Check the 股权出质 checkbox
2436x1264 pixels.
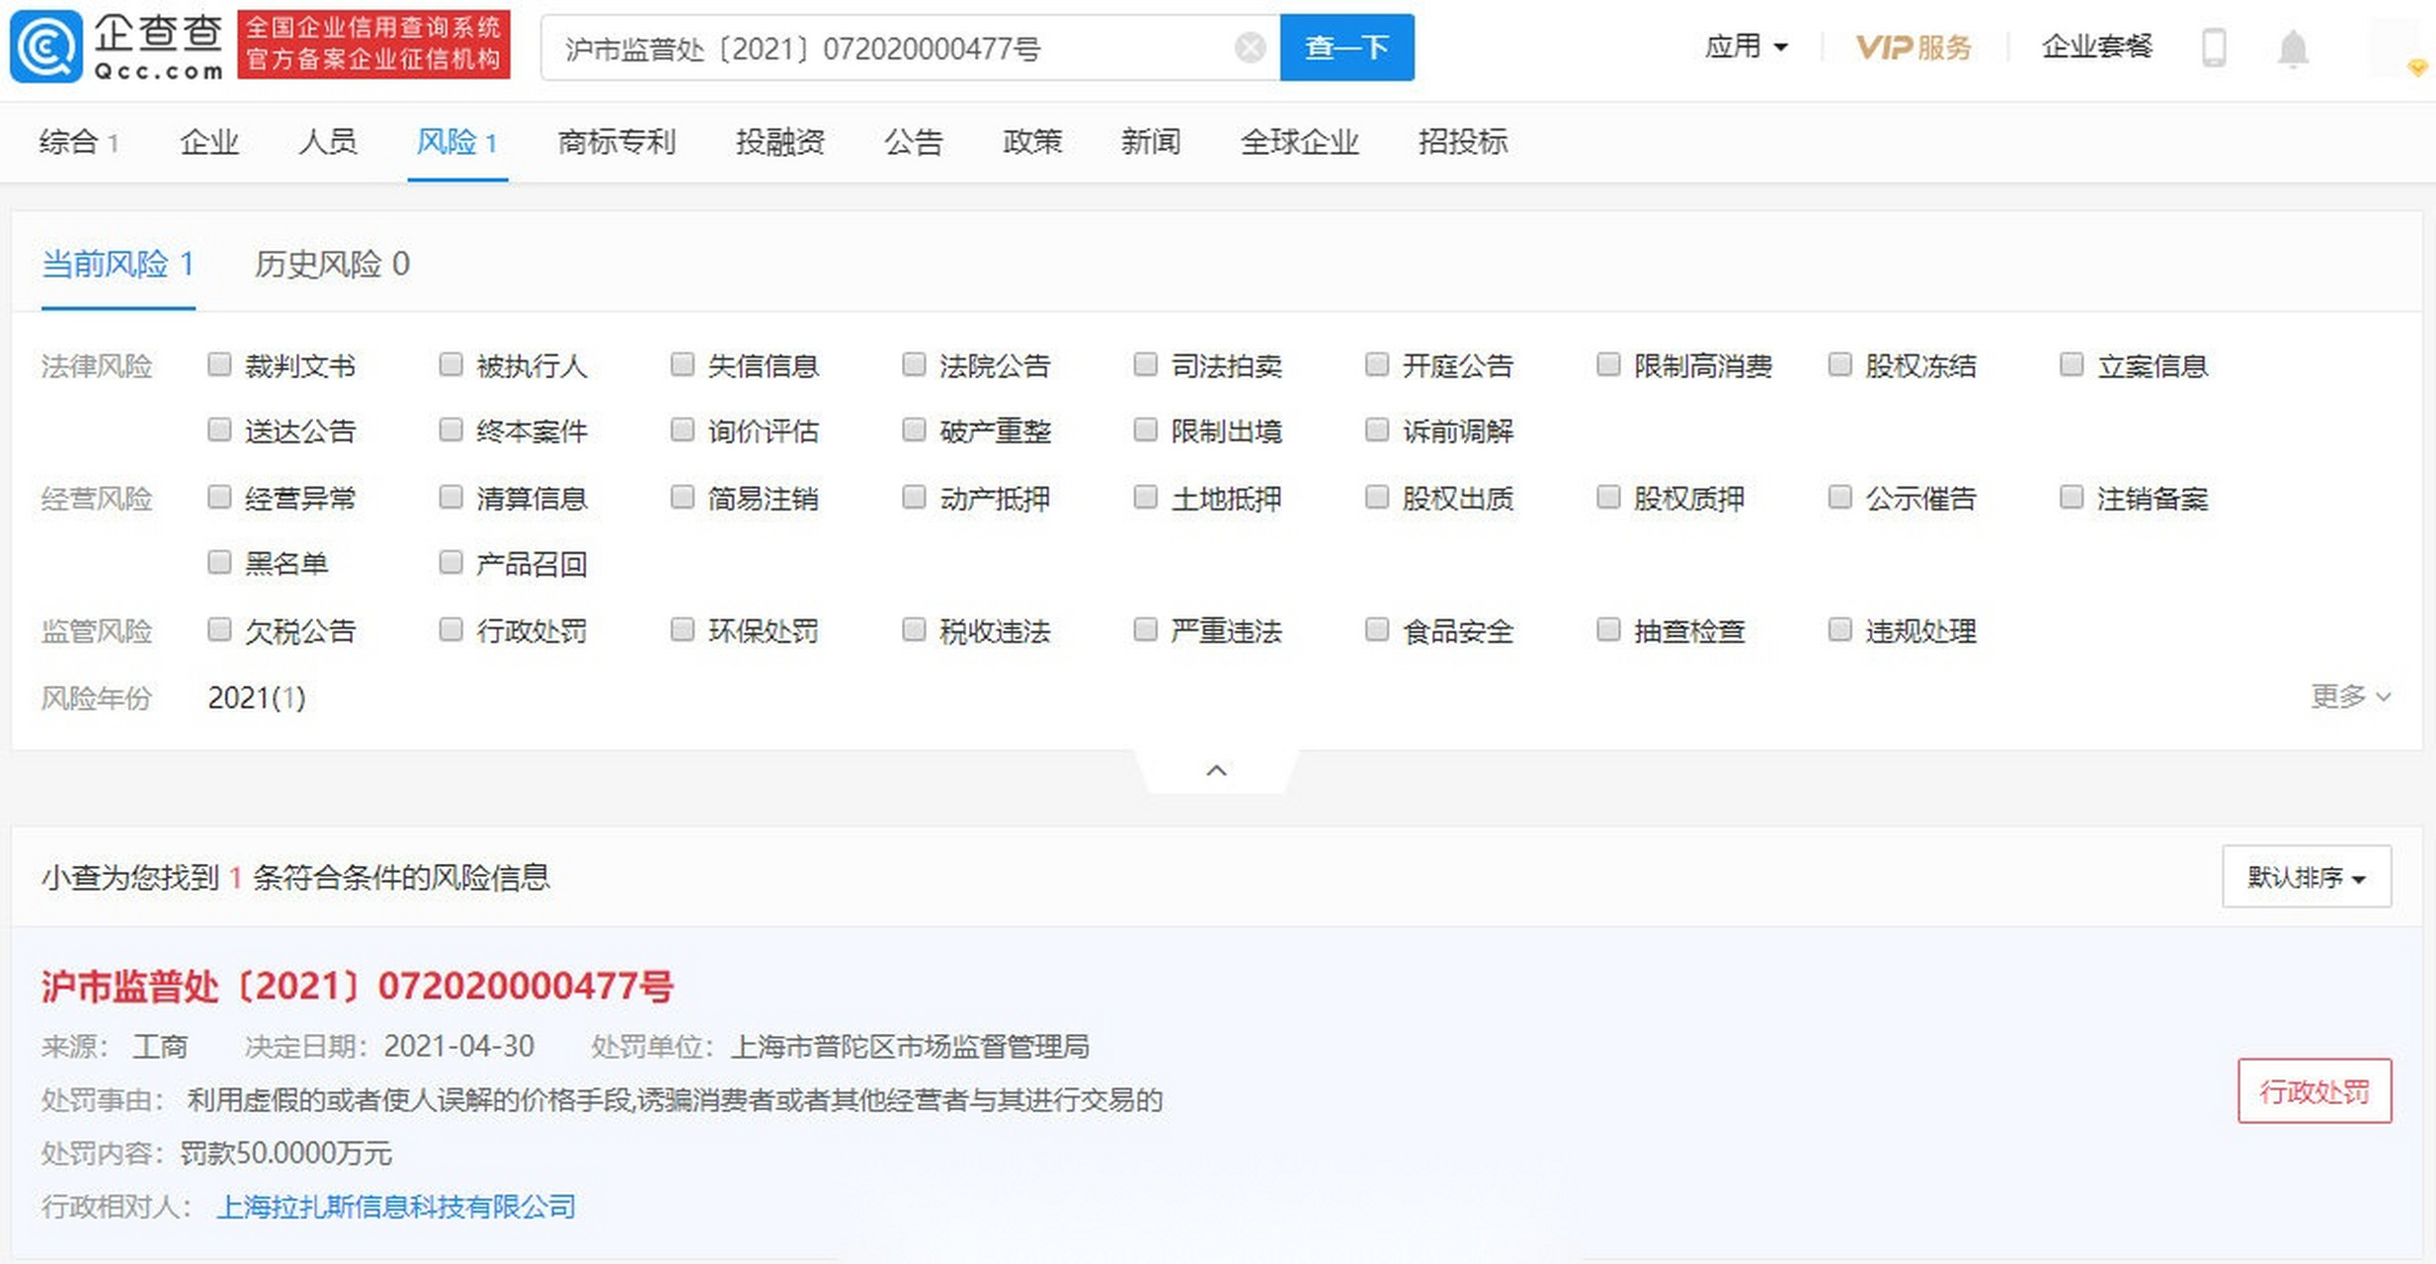1377,497
